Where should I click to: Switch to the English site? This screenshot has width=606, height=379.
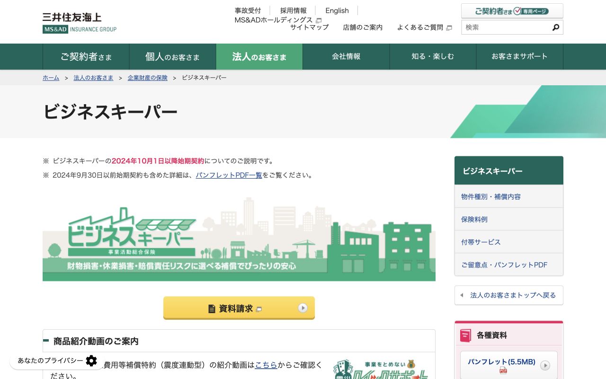(337, 10)
